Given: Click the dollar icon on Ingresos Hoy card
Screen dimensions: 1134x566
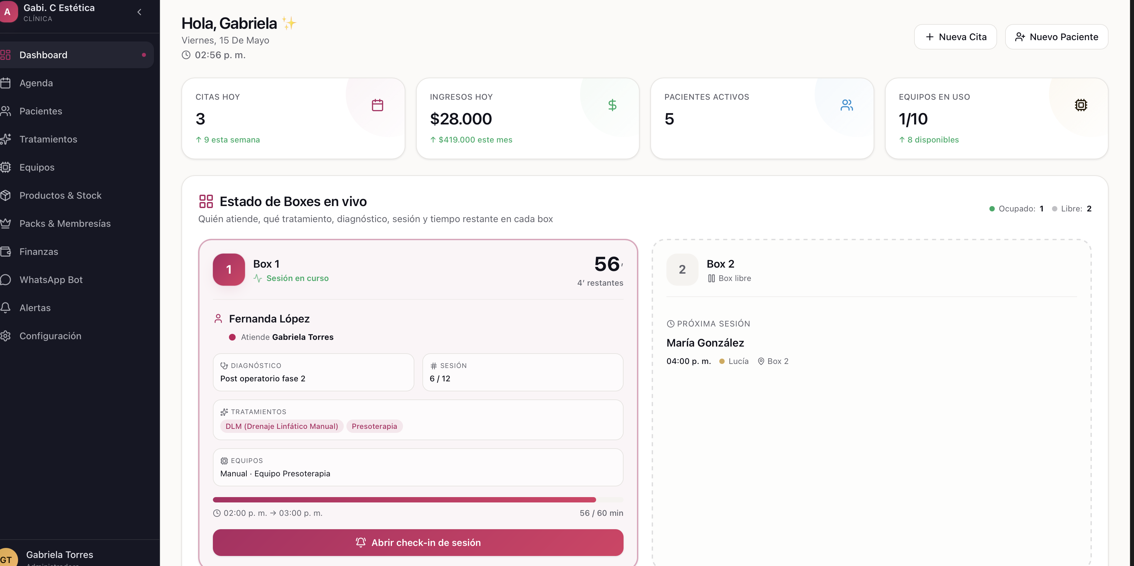Looking at the screenshot, I should click(612, 105).
